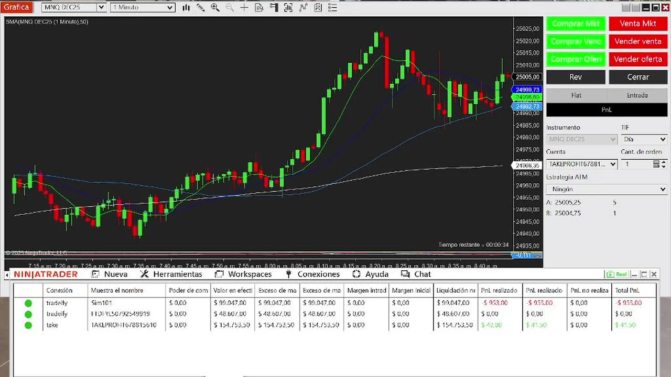Image resolution: width=671 pixels, height=377 pixels.
Task: Click the black PnL display bar
Action: point(607,109)
